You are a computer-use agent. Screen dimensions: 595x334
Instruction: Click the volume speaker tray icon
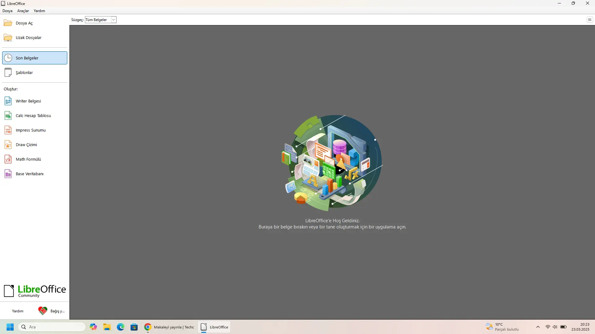point(555,327)
